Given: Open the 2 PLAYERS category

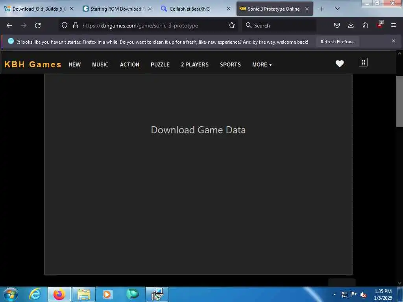Looking at the screenshot, I should [x=194, y=65].
